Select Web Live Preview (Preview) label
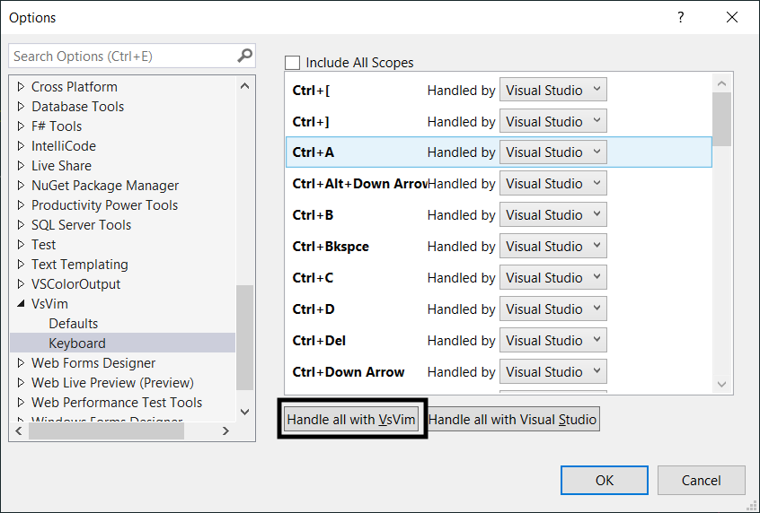 112,383
